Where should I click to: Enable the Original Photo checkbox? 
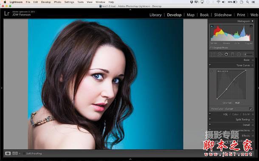211,48
